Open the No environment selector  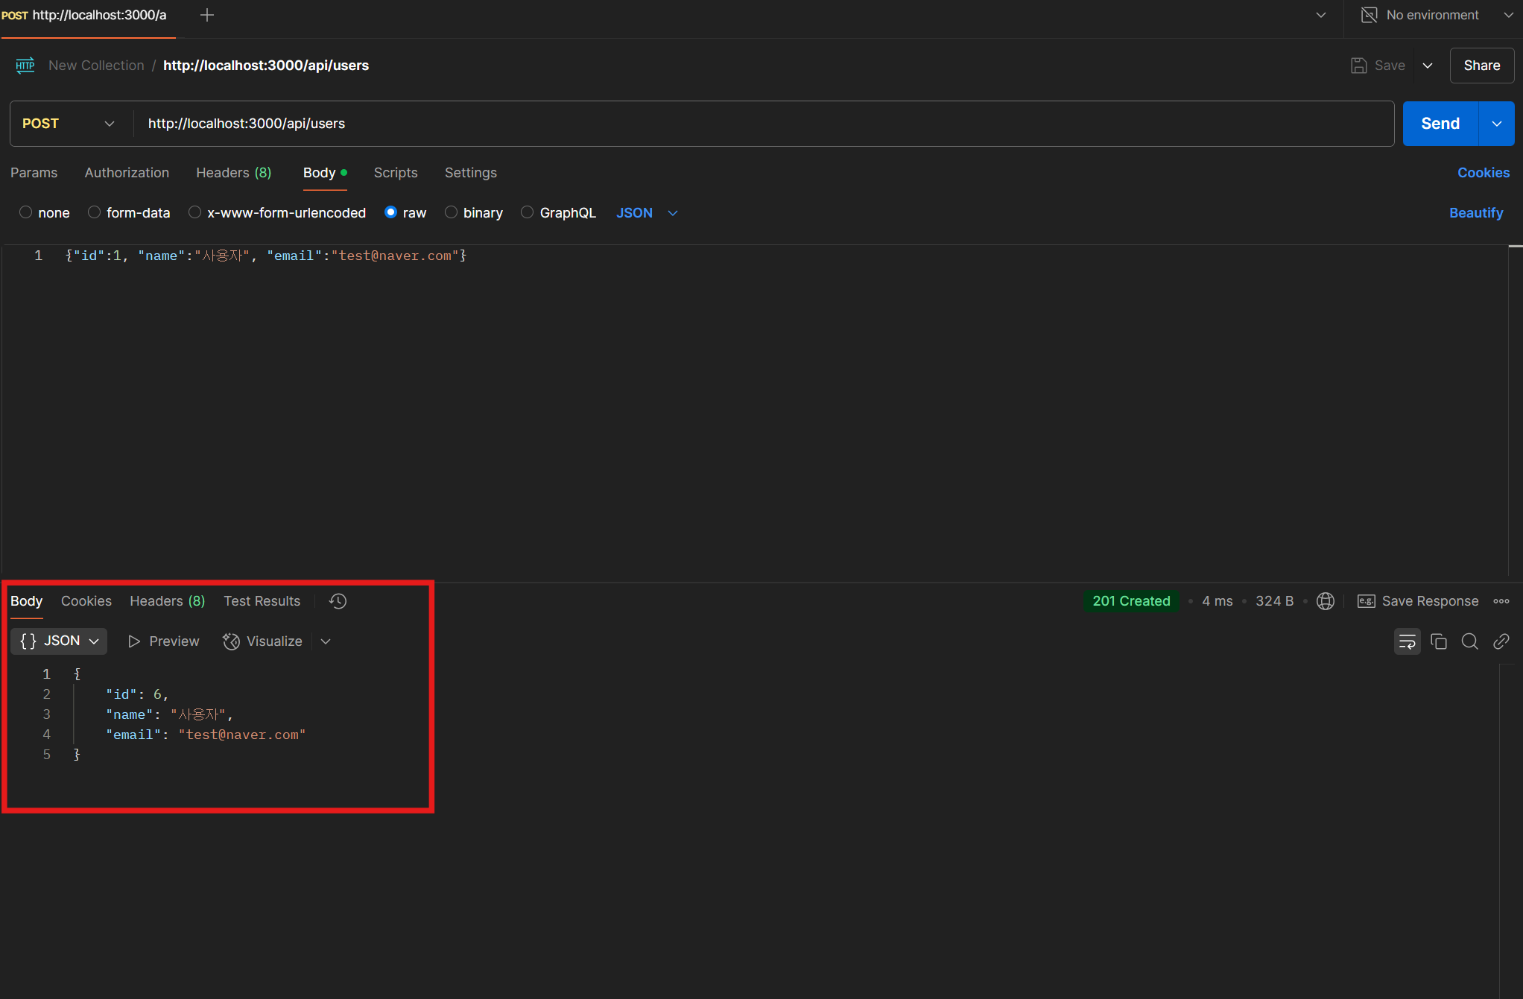click(x=1436, y=15)
